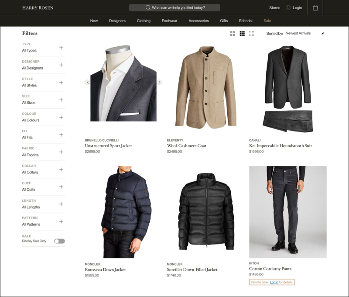The image size is (349, 297).
Task: Open the Footwear menu
Action: pos(169,21)
